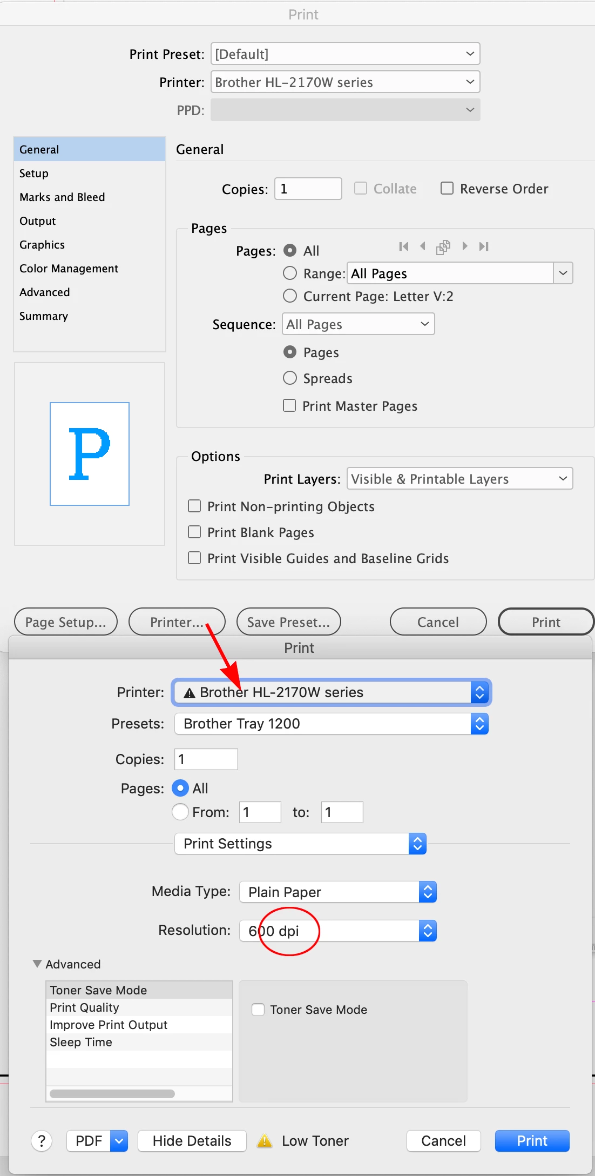Click the Printer... button
Screen dimensions: 595x1176
point(177,622)
